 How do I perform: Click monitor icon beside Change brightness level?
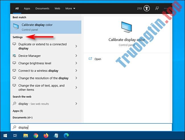(14, 63)
